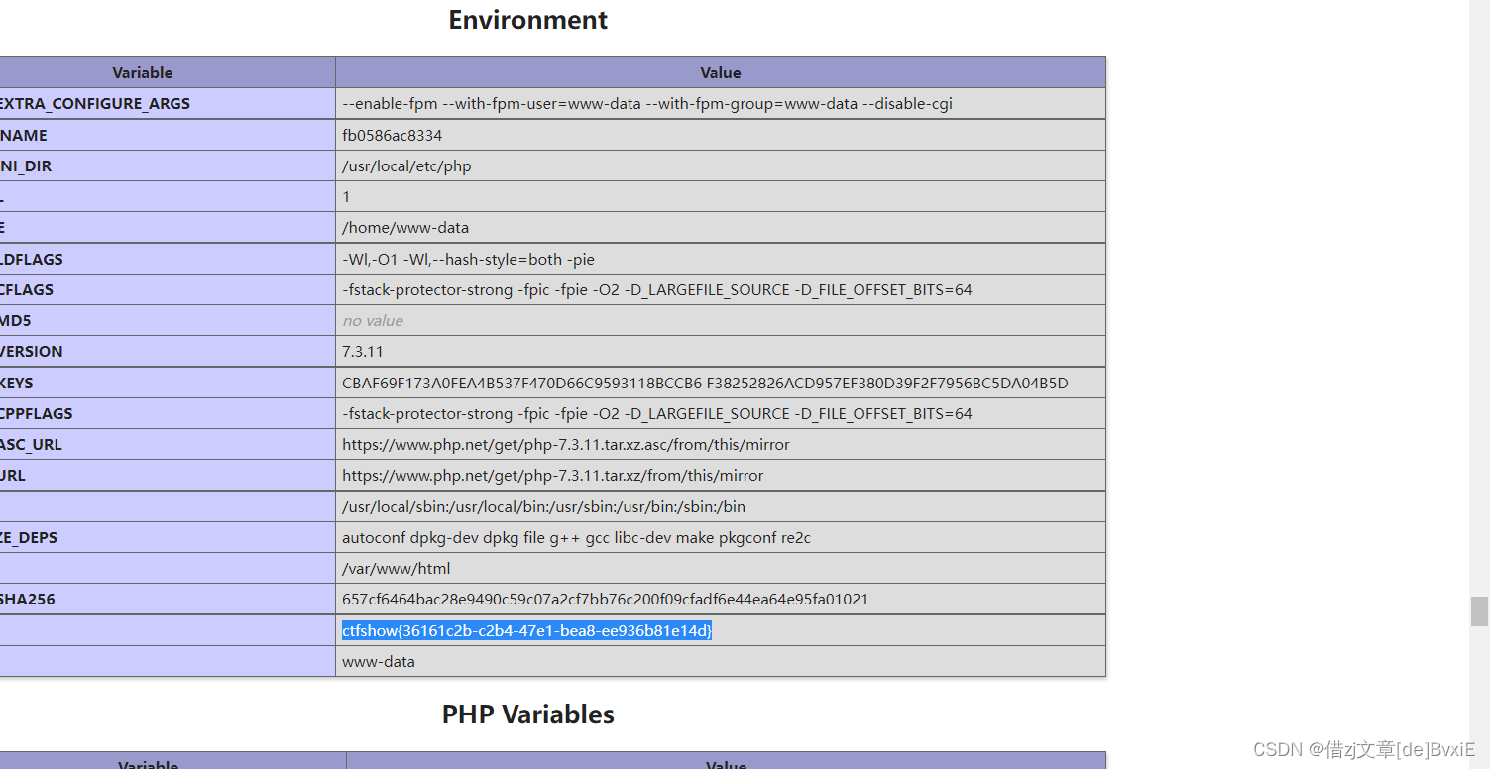Click the /home/www-data value cell
Viewport: 1490px width, 769px height.
(721, 227)
